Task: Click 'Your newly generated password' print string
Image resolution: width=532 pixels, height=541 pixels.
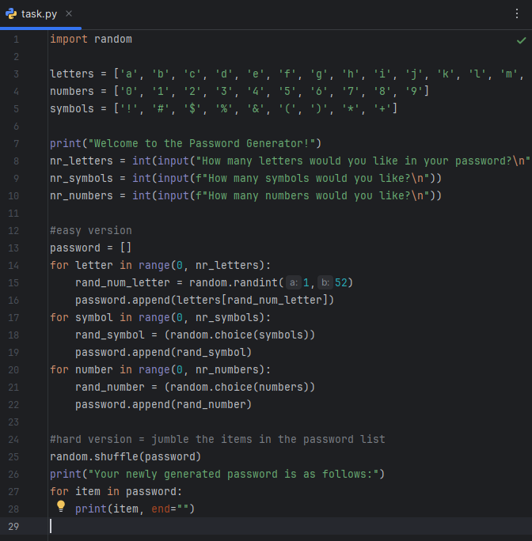Action: point(233,474)
